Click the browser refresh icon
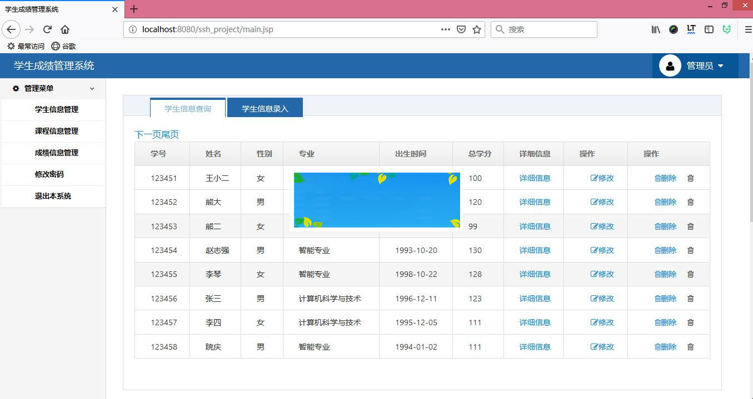The height and width of the screenshot is (399, 753). point(47,29)
